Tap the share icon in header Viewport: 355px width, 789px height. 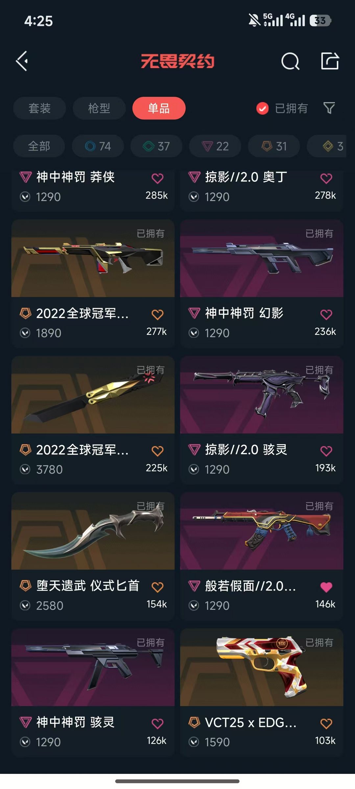click(x=330, y=61)
